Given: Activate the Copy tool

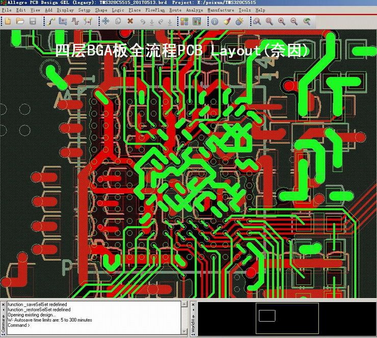Looking at the screenshot, I should pos(118,21).
